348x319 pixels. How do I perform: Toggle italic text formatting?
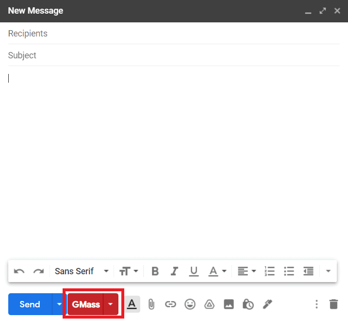pyautogui.click(x=174, y=271)
